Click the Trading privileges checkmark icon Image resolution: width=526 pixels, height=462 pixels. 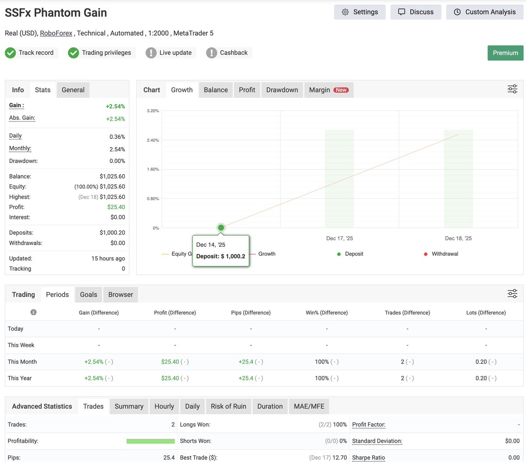coord(74,53)
